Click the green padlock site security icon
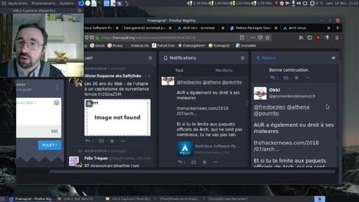The height and width of the screenshot is (202, 359). [97, 37]
